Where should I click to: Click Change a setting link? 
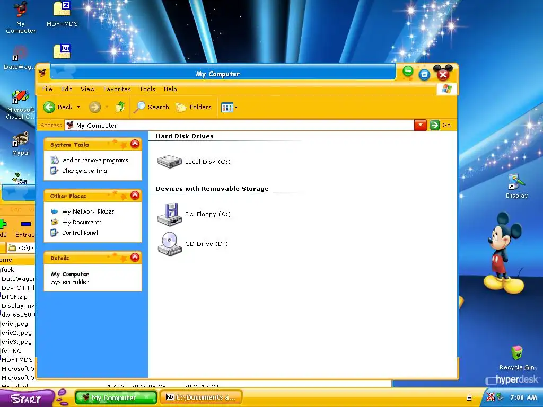(x=84, y=171)
